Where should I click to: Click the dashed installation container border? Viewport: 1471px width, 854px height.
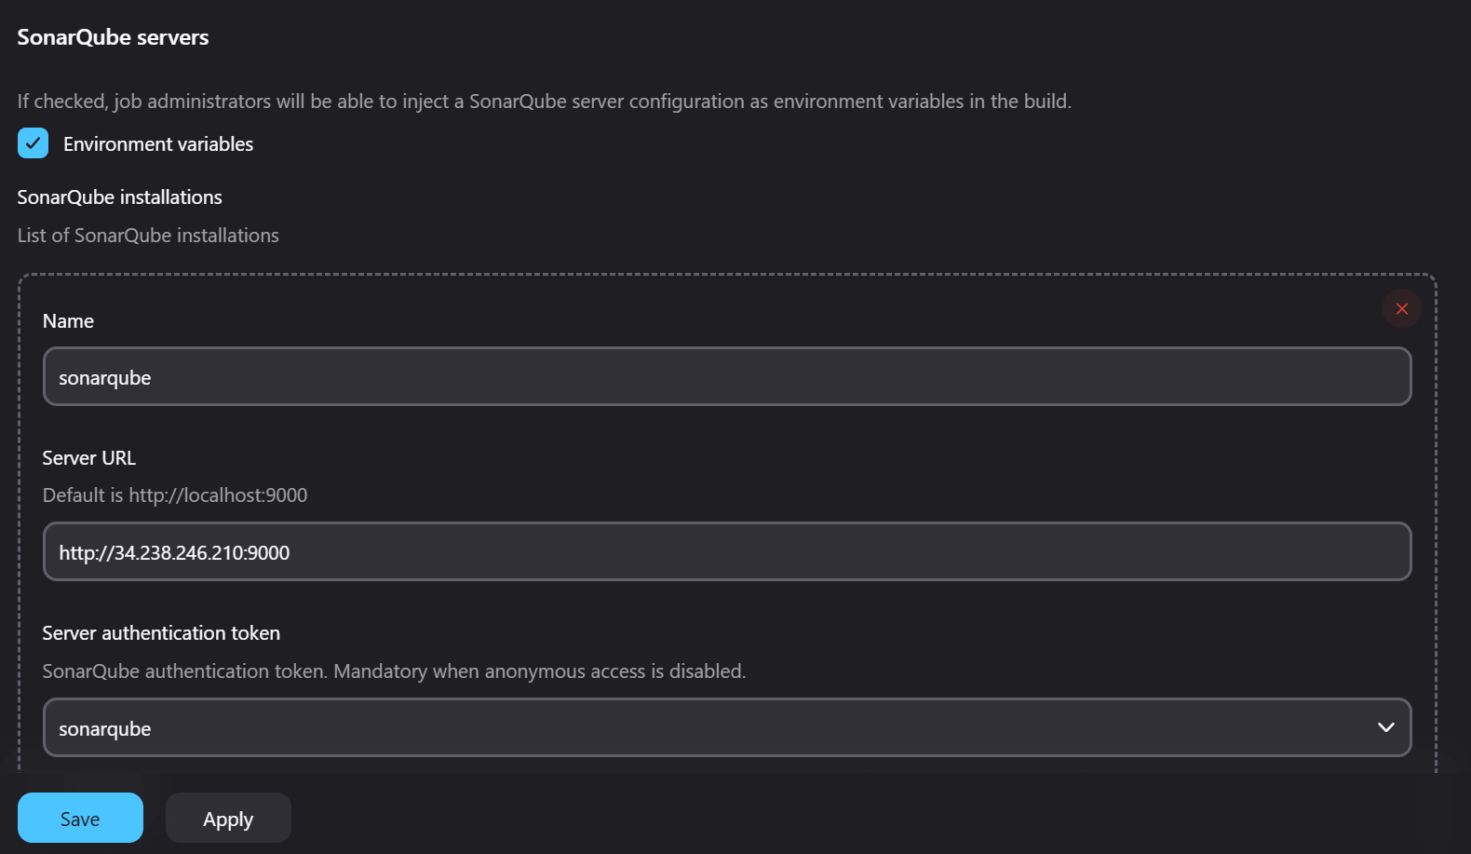(x=726, y=274)
